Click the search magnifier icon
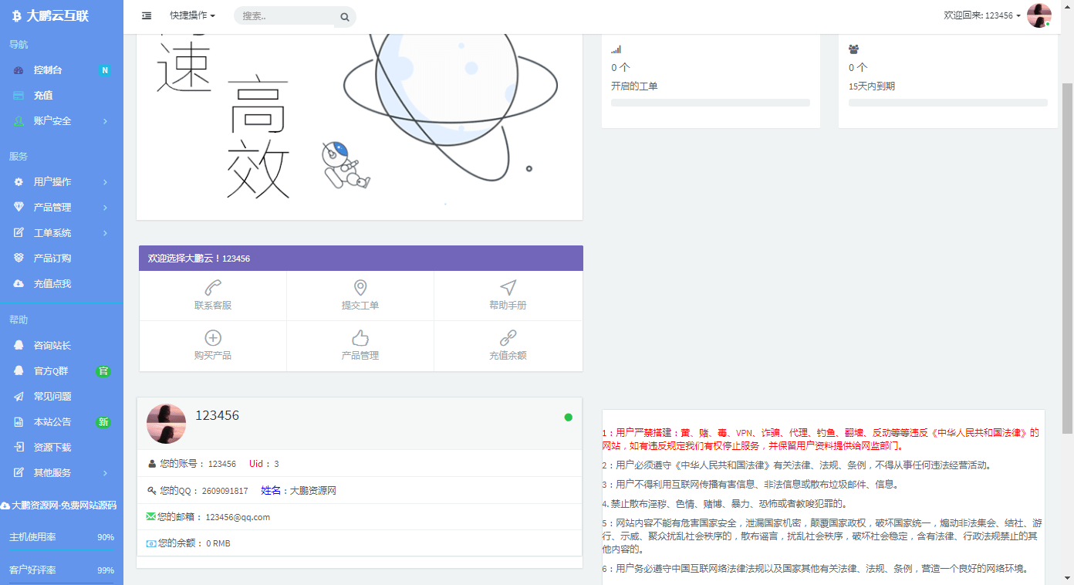 (x=344, y=17)
